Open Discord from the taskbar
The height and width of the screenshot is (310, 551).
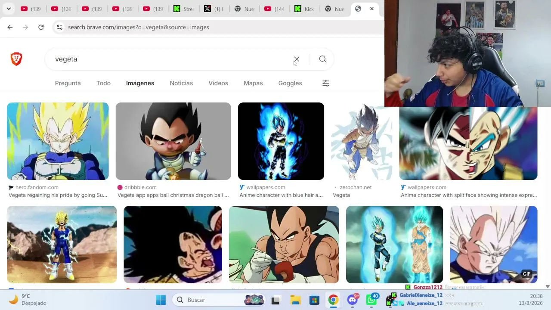click(353, 300)
